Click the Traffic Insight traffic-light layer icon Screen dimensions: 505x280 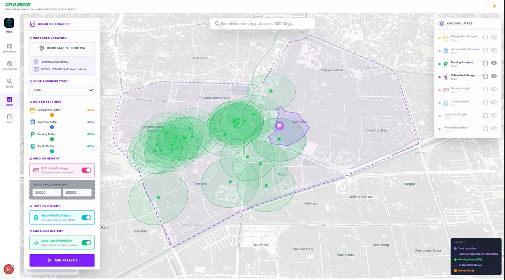[446, 103]
